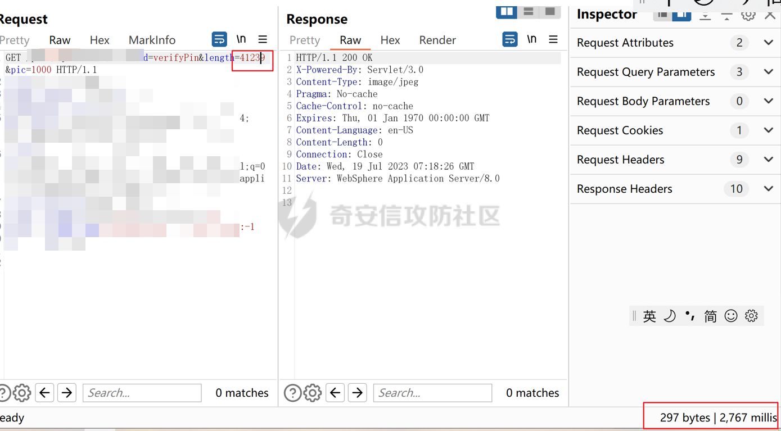The width and height of the screenshot is (781, 431).
Task: Select combined tabbed view layout
Action: [x=550, y=11]
